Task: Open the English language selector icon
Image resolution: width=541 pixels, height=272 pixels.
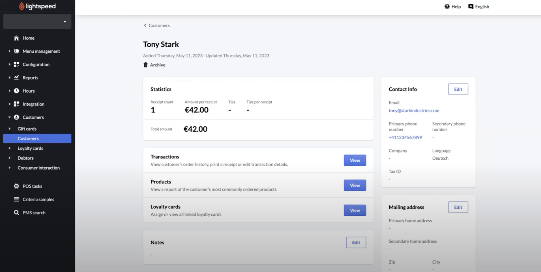Action: tap(470, 6)
